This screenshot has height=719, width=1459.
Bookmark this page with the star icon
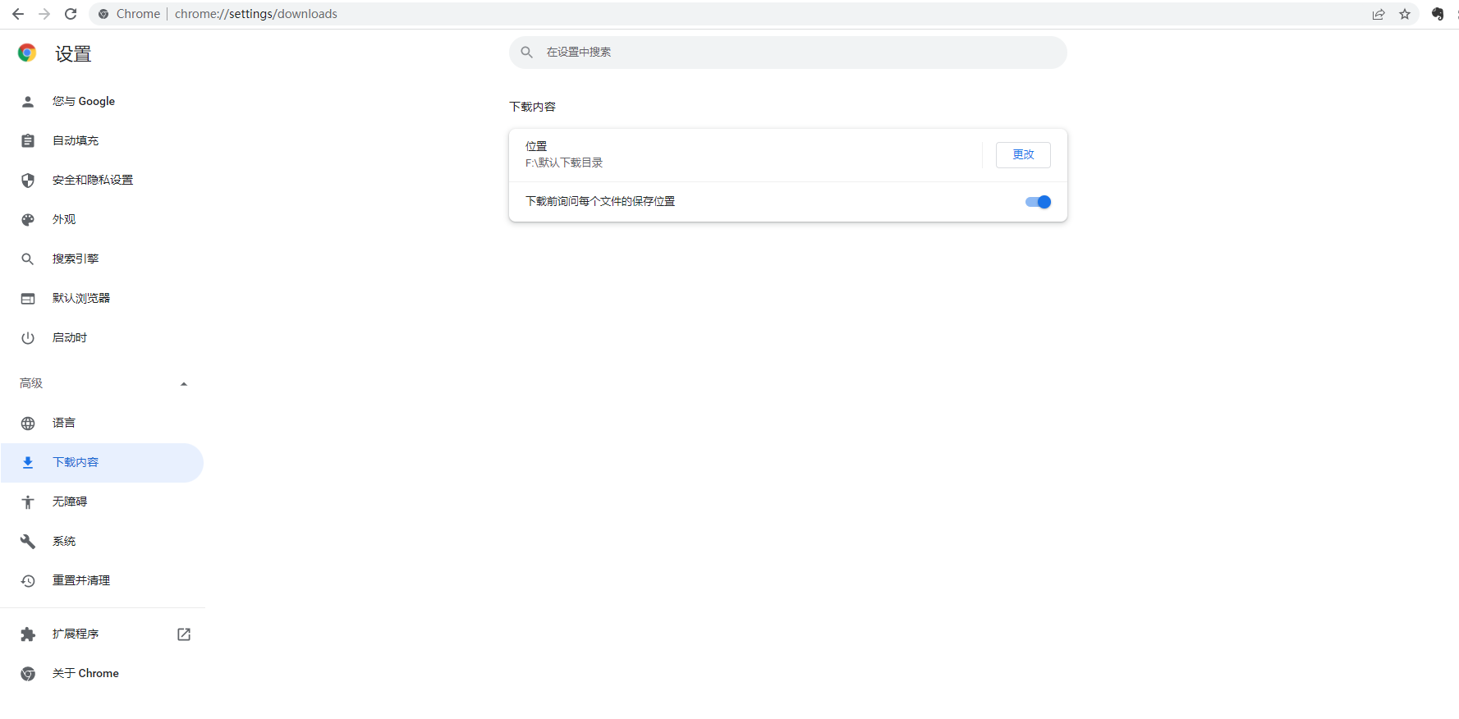click(1405, 14)
